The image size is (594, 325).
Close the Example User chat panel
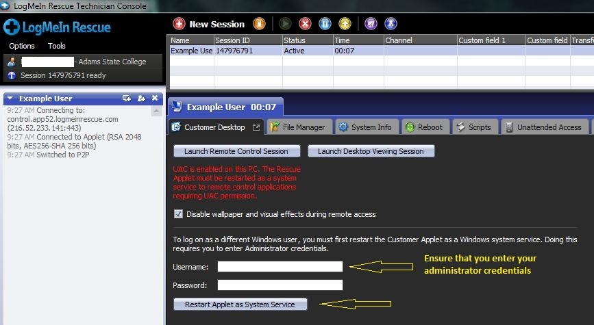(155, 98)
